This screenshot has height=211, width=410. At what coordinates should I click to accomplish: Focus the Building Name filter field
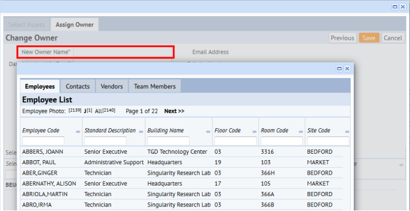pyautogui.click(x=168, y=141)
